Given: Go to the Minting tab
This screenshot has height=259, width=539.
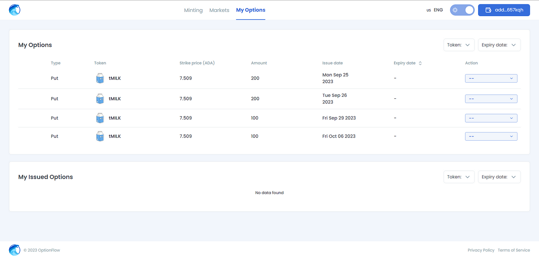Looking at the screenshot, I should [193, 10].
